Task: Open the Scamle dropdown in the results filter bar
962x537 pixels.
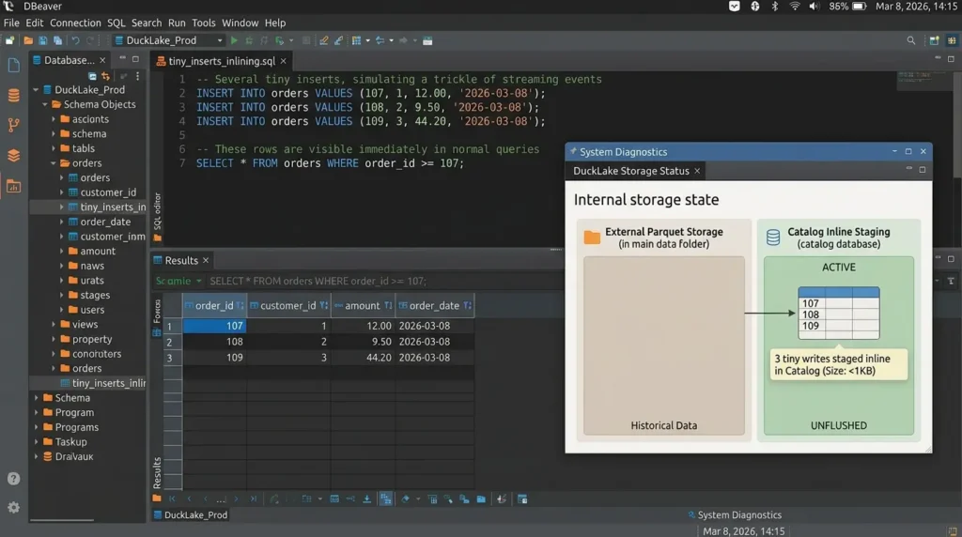Action: [x=178, y=281]
